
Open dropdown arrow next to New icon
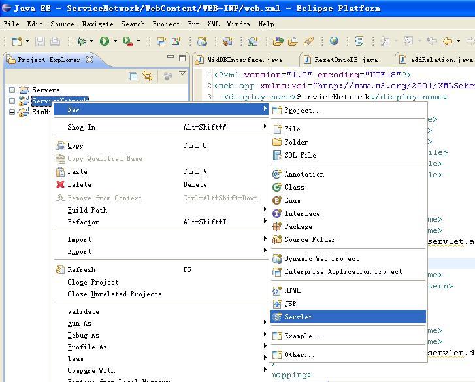[x=27, y=41]
